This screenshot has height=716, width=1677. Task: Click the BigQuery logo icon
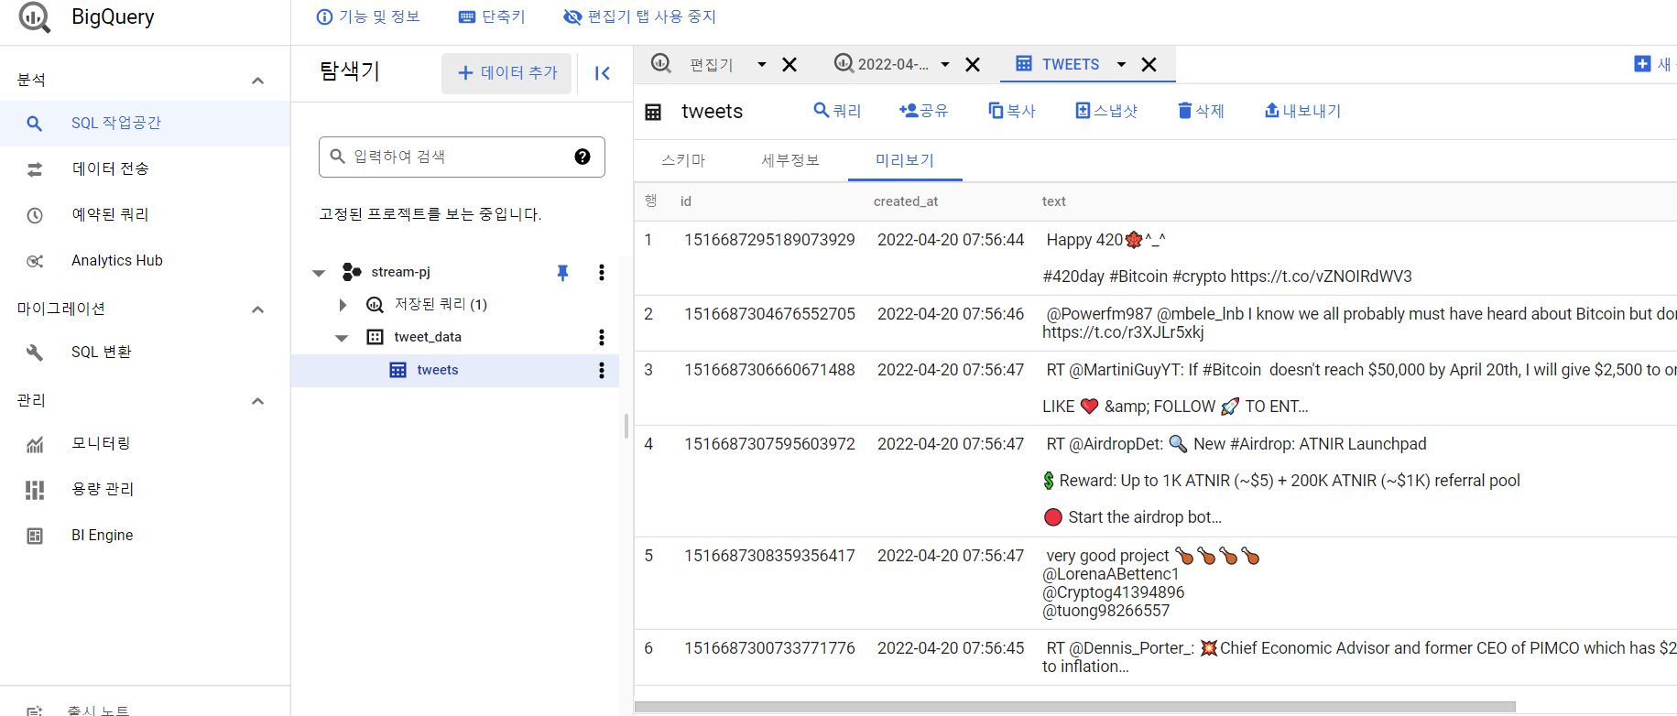click(x=35, y=17)
